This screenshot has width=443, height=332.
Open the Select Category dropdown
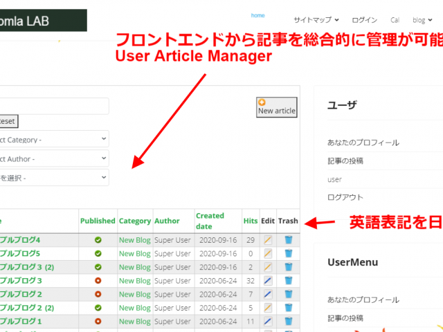pyautogui.click(x=54, y=139)
